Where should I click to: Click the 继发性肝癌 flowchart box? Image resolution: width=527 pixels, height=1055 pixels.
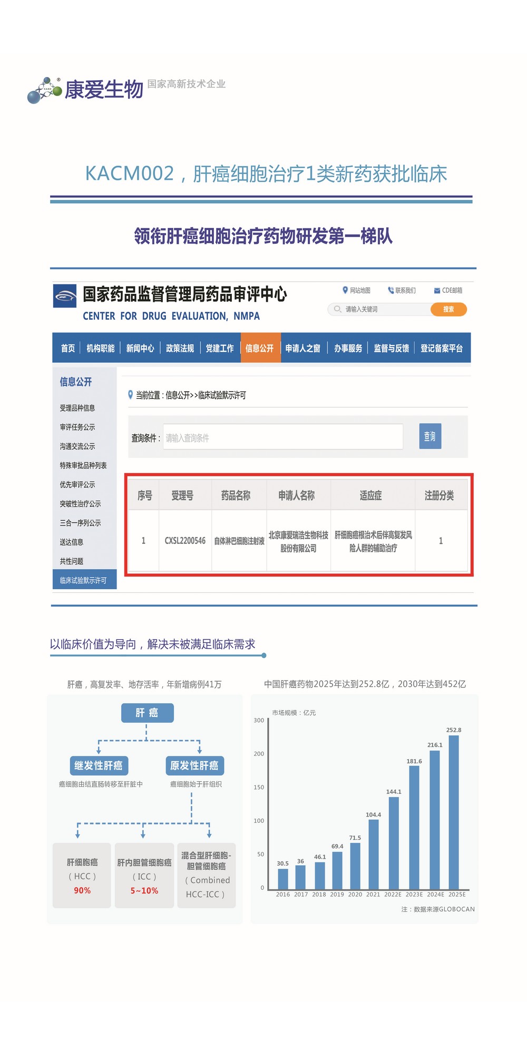[99, 765]
